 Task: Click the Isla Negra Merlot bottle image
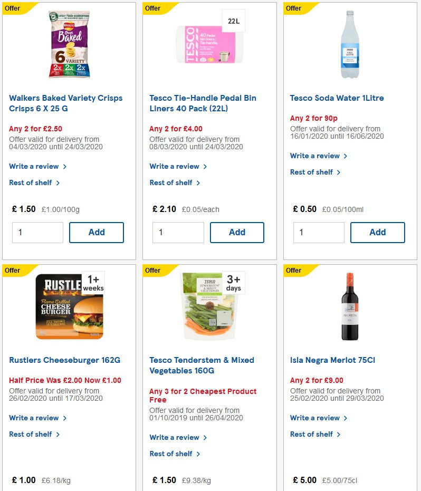350,306
